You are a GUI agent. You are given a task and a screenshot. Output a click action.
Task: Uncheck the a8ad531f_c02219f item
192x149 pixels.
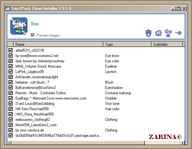click(x=10, y=50)
